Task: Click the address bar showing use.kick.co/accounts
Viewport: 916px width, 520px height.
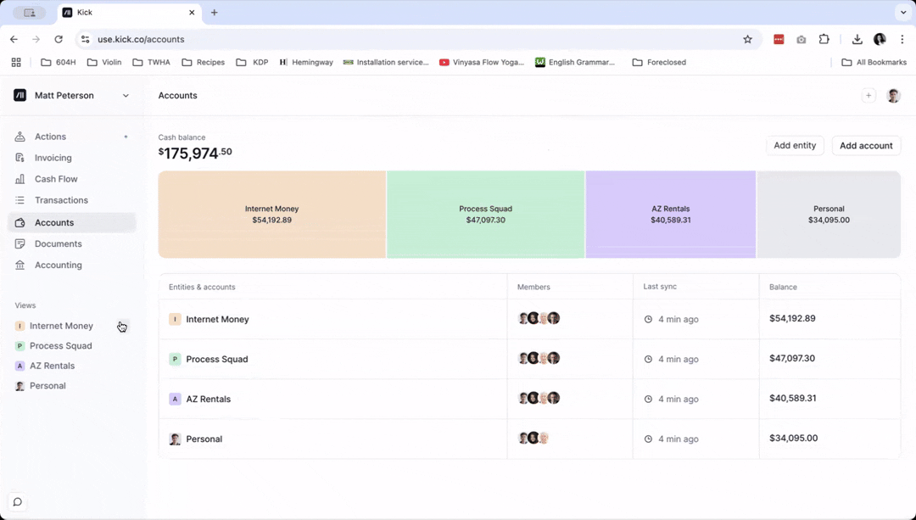Action: pyautogui.click(x=138, y=39)
